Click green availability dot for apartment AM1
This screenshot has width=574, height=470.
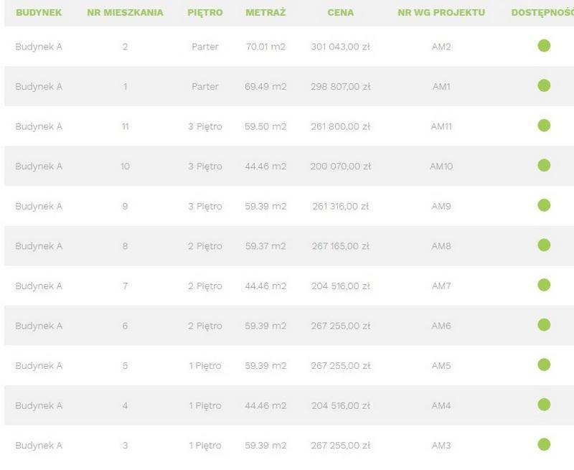coord(544,85)
